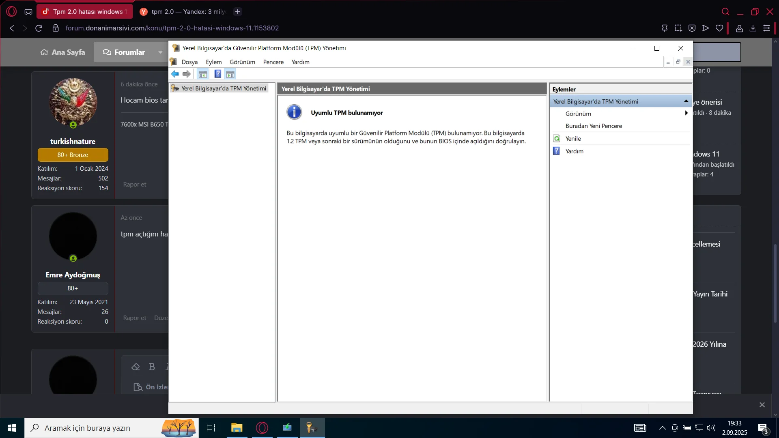779x438 pixels.
Task: Open Opera downloads icon
Action: tap(753, 28)
